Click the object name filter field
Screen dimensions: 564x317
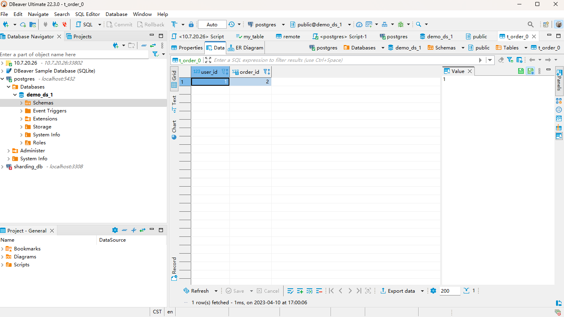click(74, 54)
